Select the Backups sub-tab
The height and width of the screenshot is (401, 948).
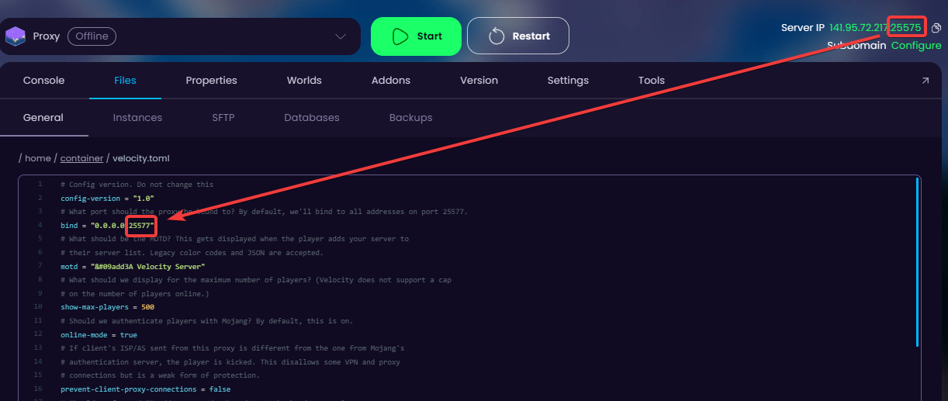(x=411, y=118)
